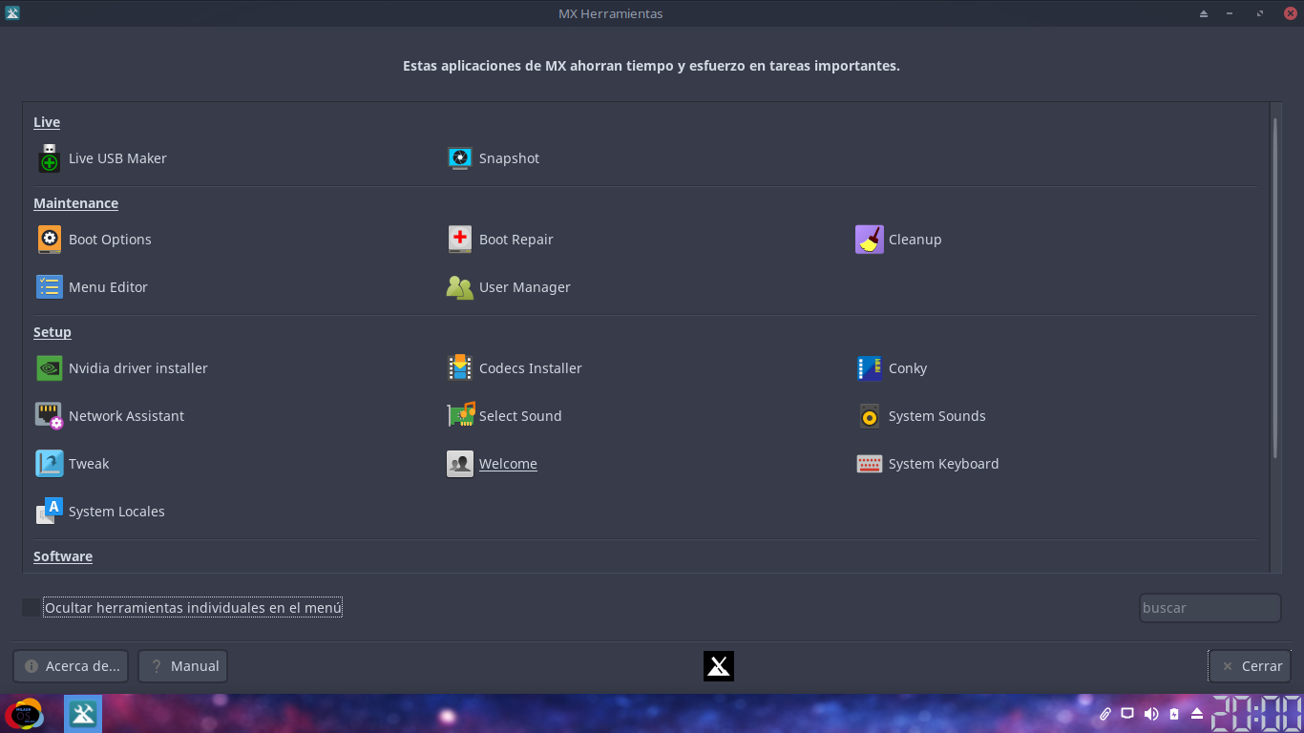Open the Nvidia driver installer icon
Viewport: 1304px width, 733px height.
[x=50, y=368]
